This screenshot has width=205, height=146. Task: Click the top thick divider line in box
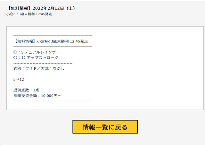coord(53,36)
